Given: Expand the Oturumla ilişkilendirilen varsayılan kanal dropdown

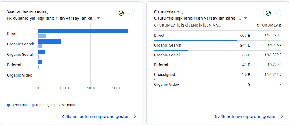Looking at the screenshot, I should pyautogui.click(x=246, y=18).
